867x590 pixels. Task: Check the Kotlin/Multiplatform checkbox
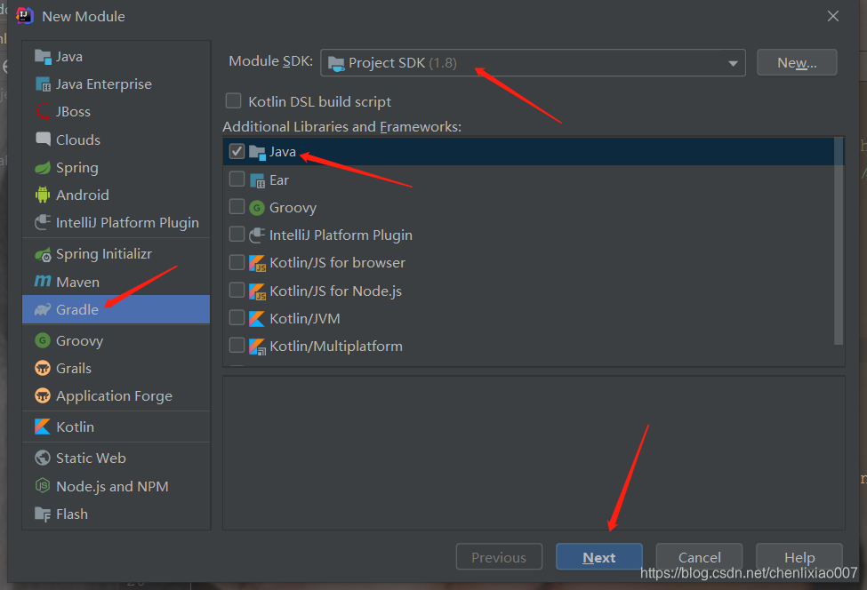237,346
